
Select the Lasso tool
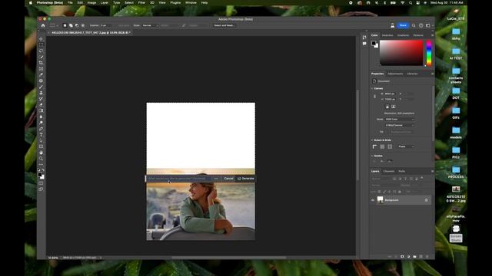point(41,51)
